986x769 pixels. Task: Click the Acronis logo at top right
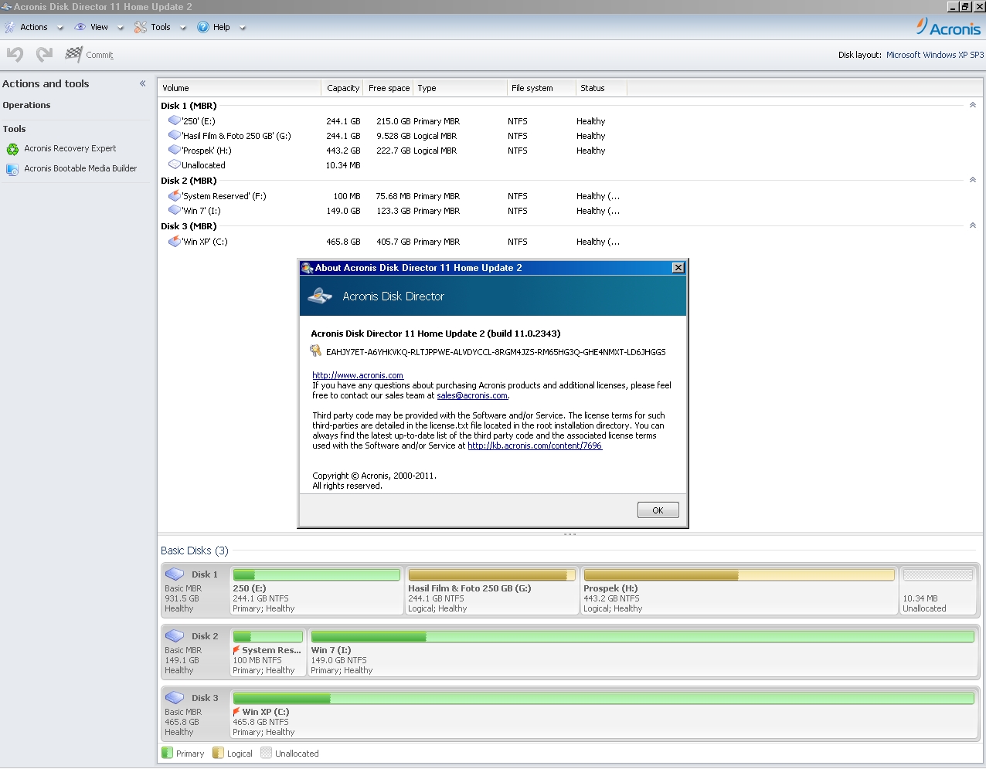[x=948, y=27]
